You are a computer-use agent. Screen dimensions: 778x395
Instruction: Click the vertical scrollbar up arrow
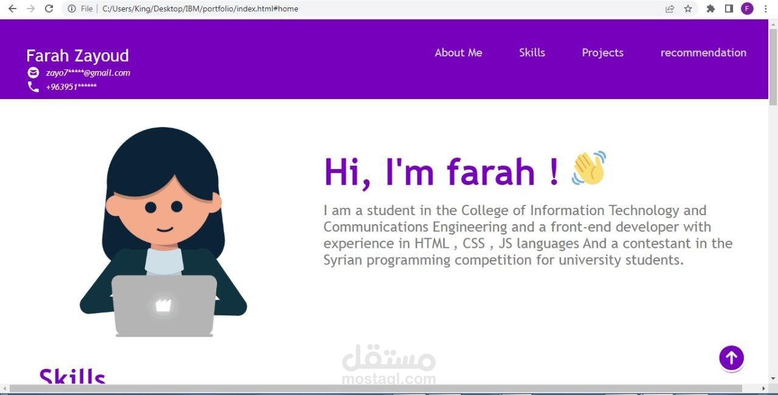[x=773, y=23]
